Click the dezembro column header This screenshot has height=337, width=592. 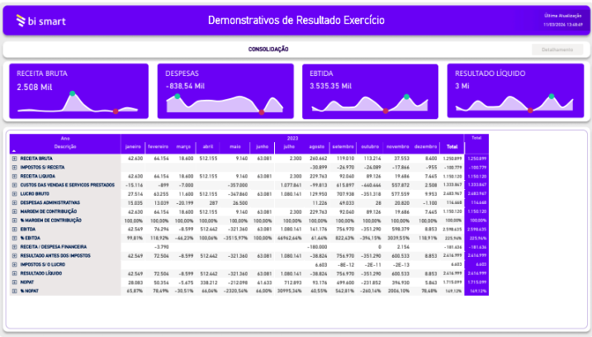point(425,146)
